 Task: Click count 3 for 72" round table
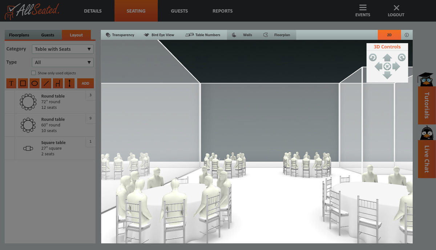[x=90, y=95]
